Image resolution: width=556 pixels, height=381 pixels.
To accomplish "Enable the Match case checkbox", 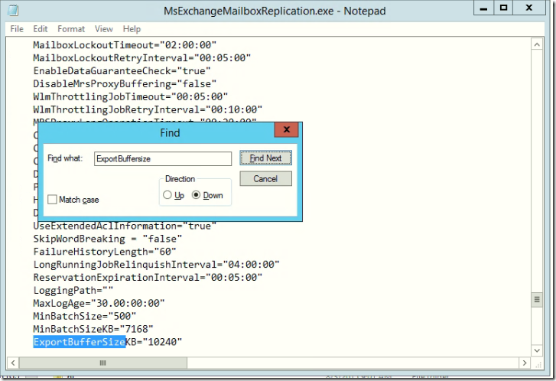I will 52,200.
